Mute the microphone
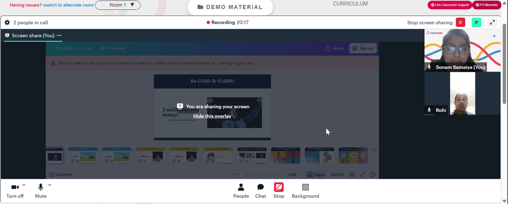 [41, 191]
